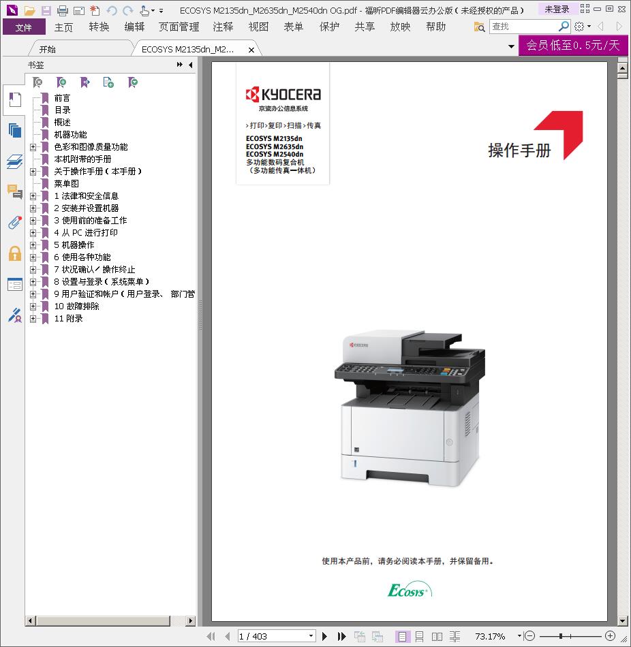The height and width of the screenshot is (647, 631).
Task: Collapse the bookmarks panel with the left arrow
Action: 190,65
